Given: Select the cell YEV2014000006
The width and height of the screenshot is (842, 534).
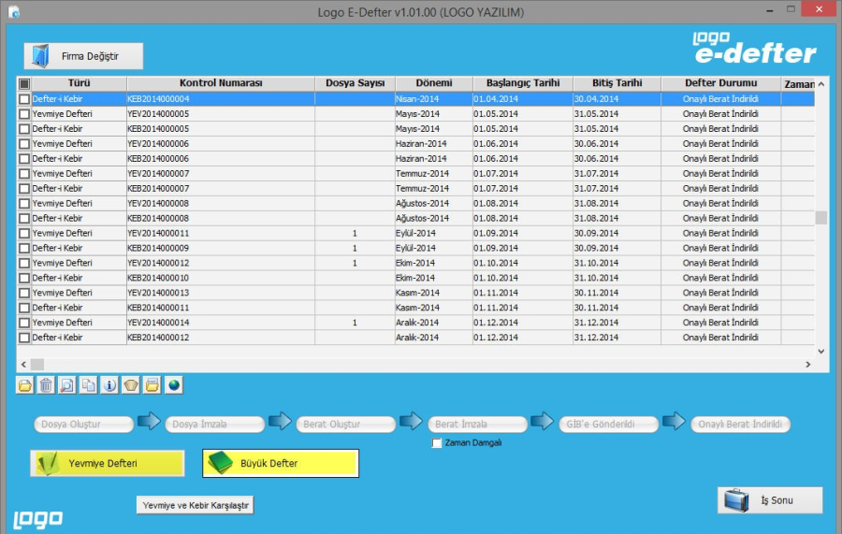Looking at the screenshot, I should (221, 144).
